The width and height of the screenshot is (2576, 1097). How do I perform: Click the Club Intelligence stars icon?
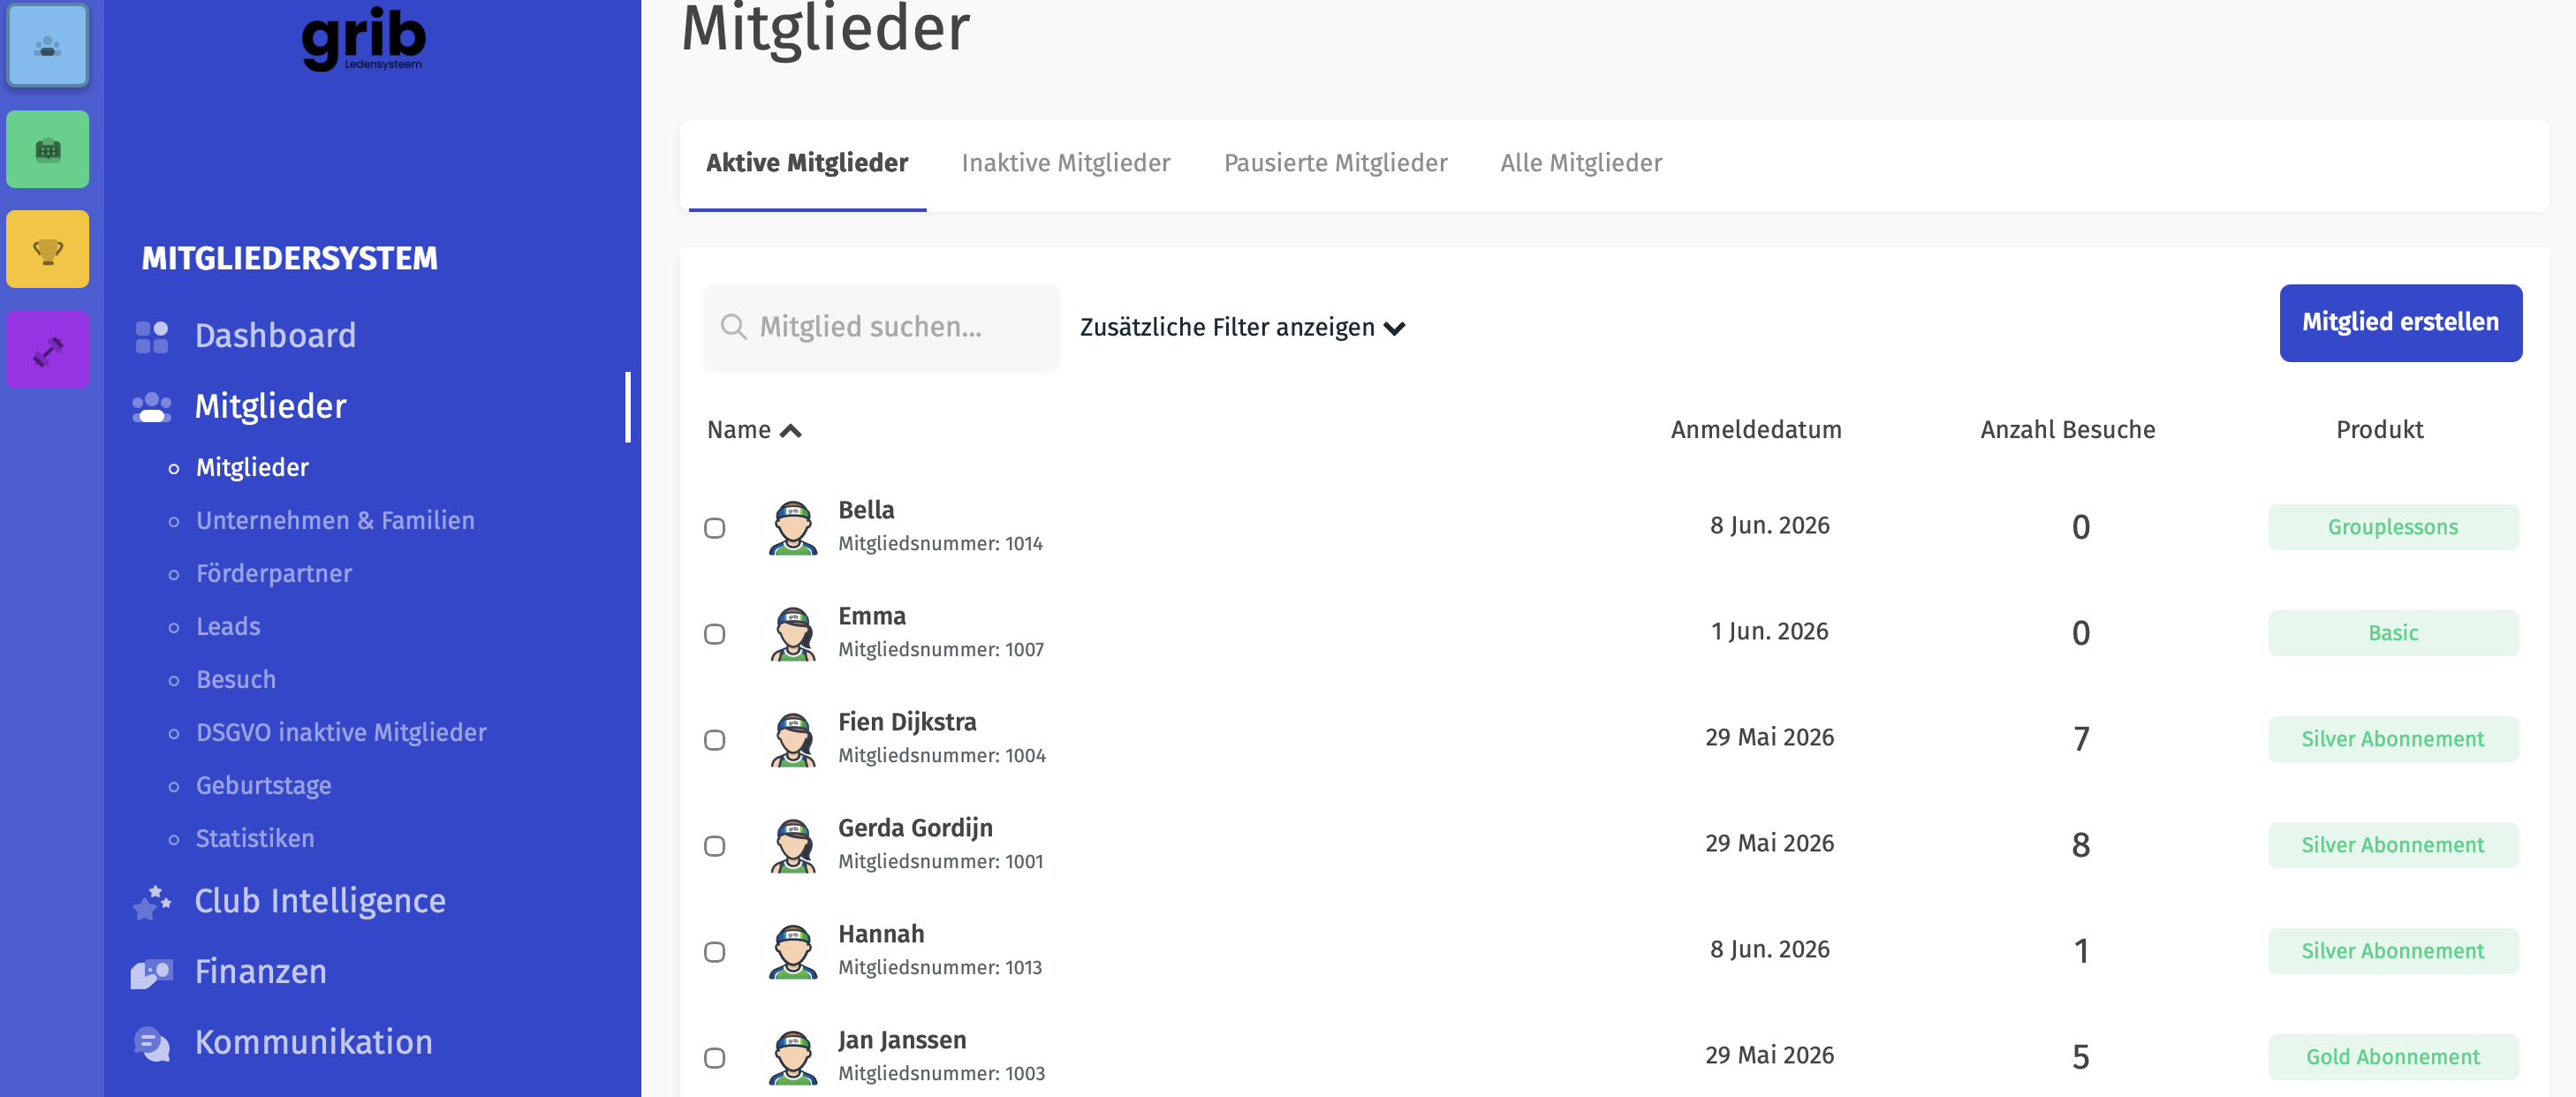click(x=152, y=901)
